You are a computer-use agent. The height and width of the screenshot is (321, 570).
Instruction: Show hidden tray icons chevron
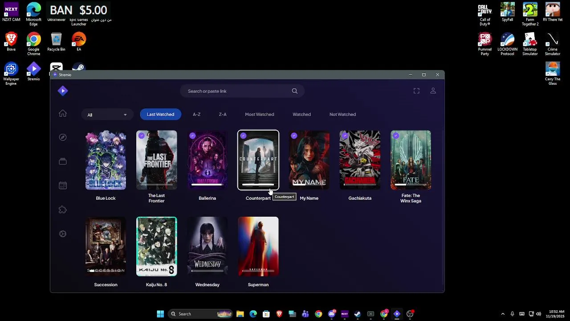(x=503, y=314)
